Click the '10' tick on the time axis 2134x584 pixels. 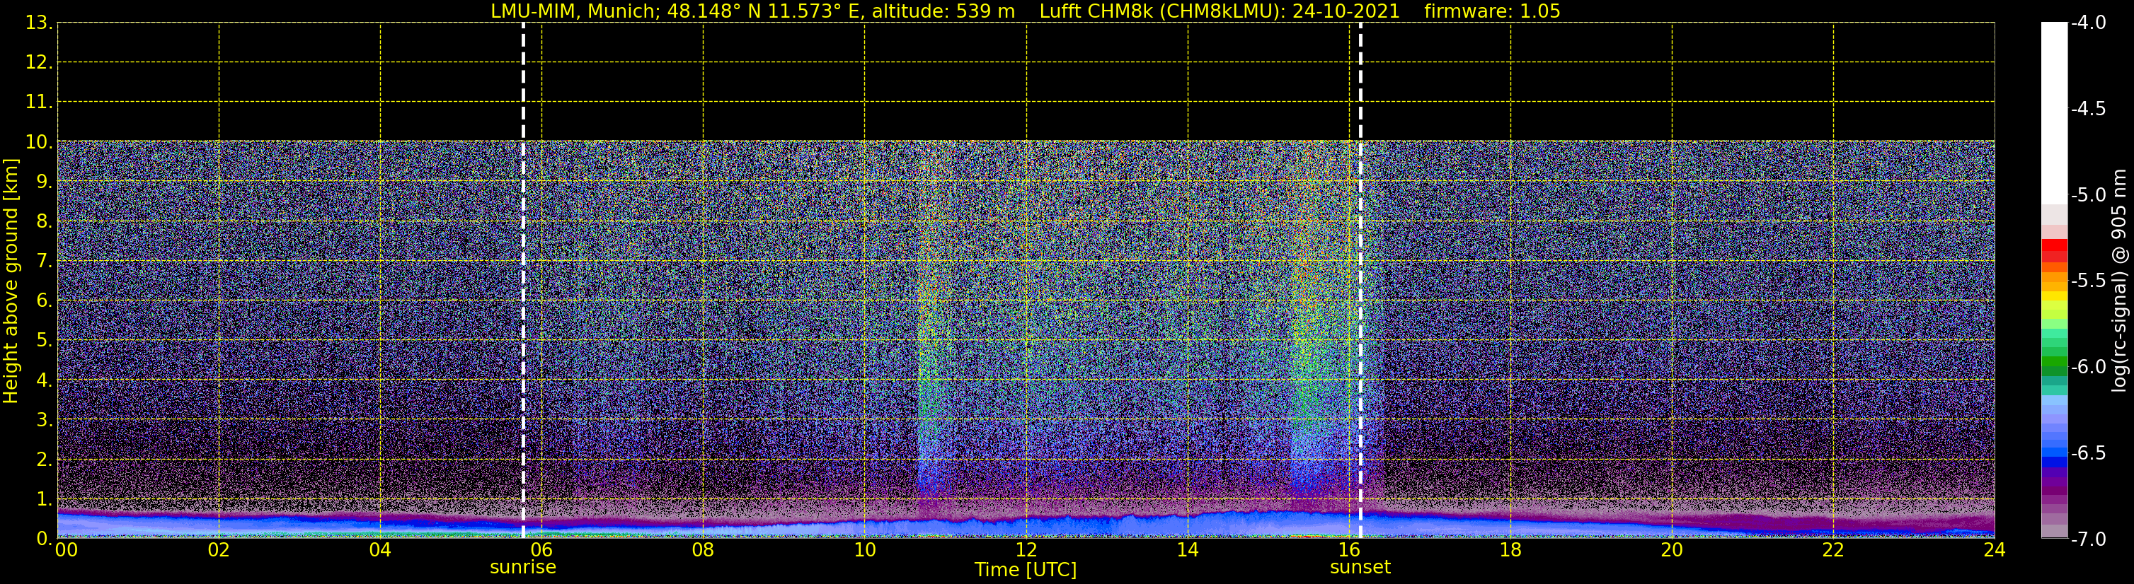(864, 550)
